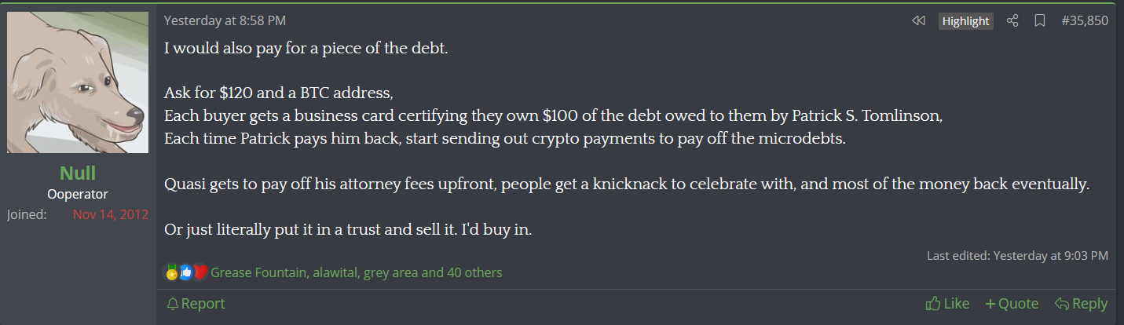Open Null's dog avatar image
The image size is (1124, 325).
pyautogui.click(x=78, y=82)
